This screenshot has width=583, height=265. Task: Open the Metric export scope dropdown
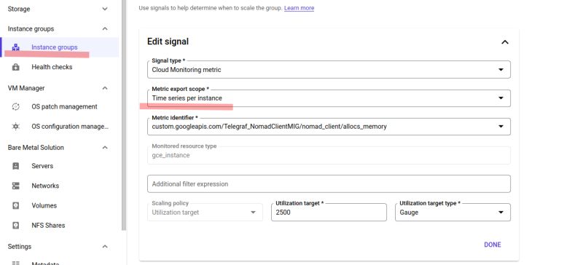point(329,98)
